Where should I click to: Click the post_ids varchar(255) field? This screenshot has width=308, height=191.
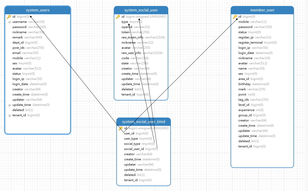[28, 48]
